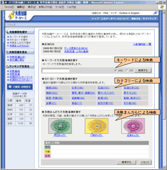Open 検索方法 navigation item
The image size is (167, 170).
136,19
